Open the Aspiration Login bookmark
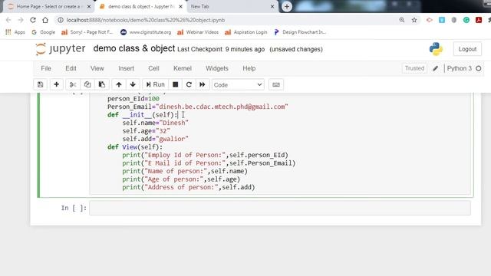The image size is (491, 276). (246, 32)
